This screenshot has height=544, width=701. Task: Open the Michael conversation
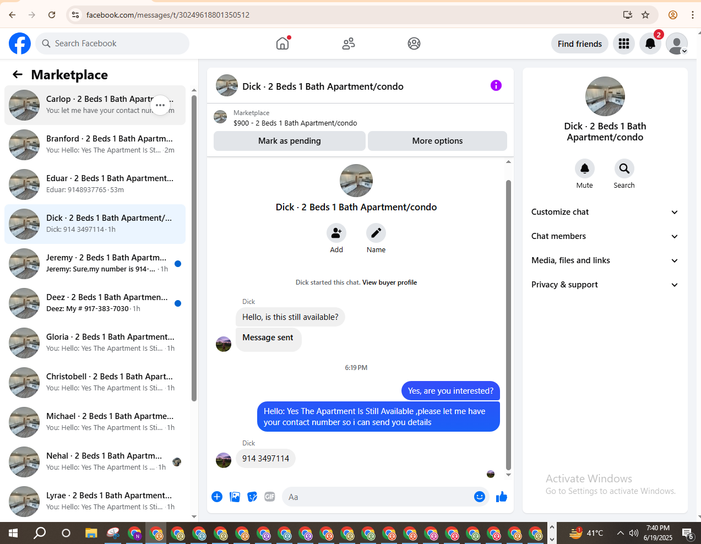(95, 422)
